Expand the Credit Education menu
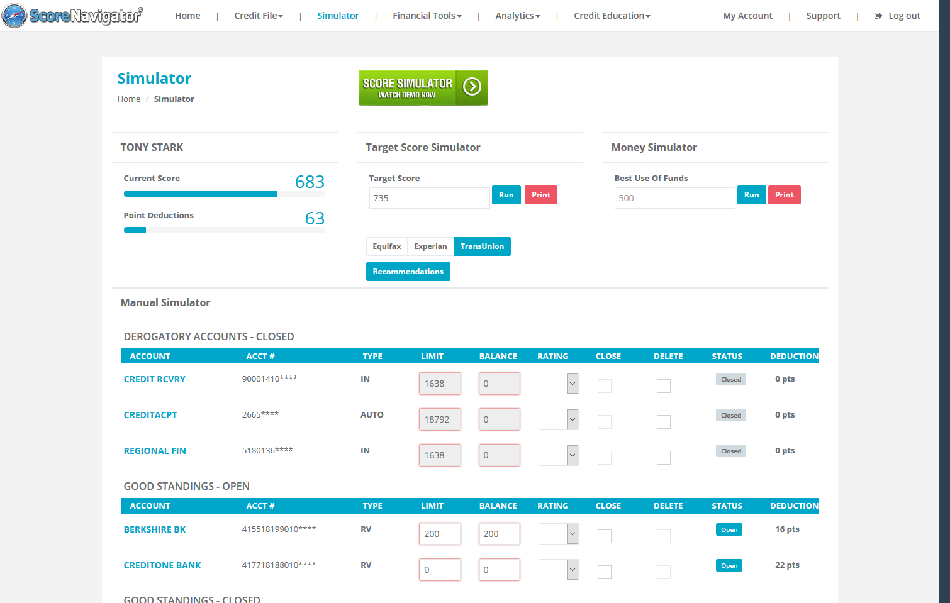Screen dimensions: 950x603 (612, 16)
